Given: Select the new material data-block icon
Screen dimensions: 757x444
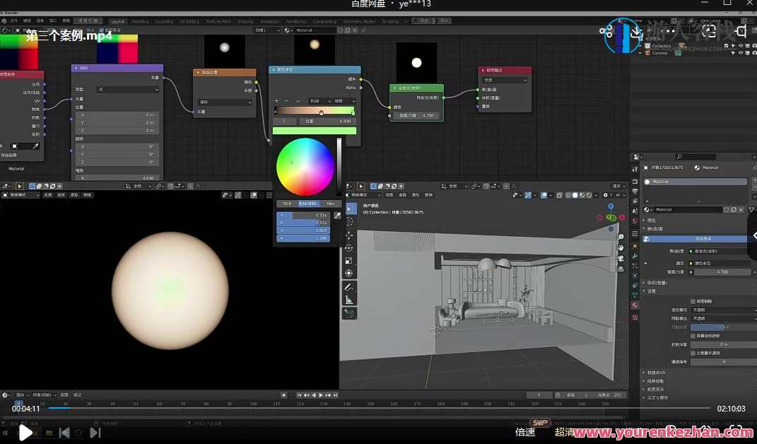Looking at the screenshot, I should [x=733, y=209].
